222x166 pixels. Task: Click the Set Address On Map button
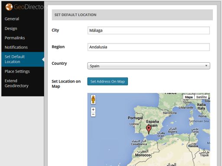tap(108, 81)
